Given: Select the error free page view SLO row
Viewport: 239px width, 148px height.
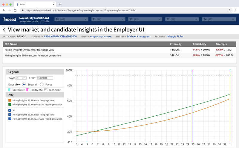Looking at the screenshot, I should pos(119,50).
